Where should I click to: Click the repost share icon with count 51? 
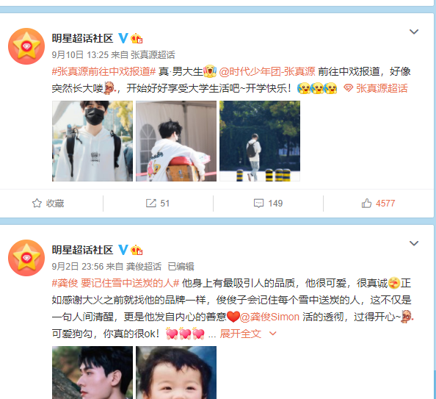pos(151,204)
